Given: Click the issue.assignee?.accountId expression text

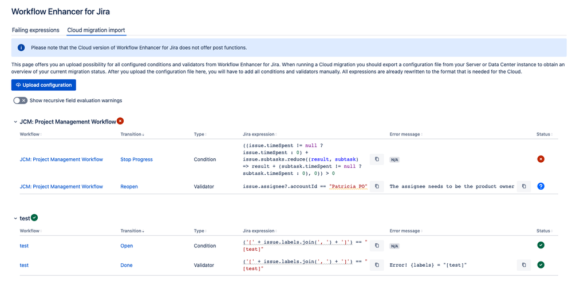Looking at the screenshot, I should pos(305,186).
